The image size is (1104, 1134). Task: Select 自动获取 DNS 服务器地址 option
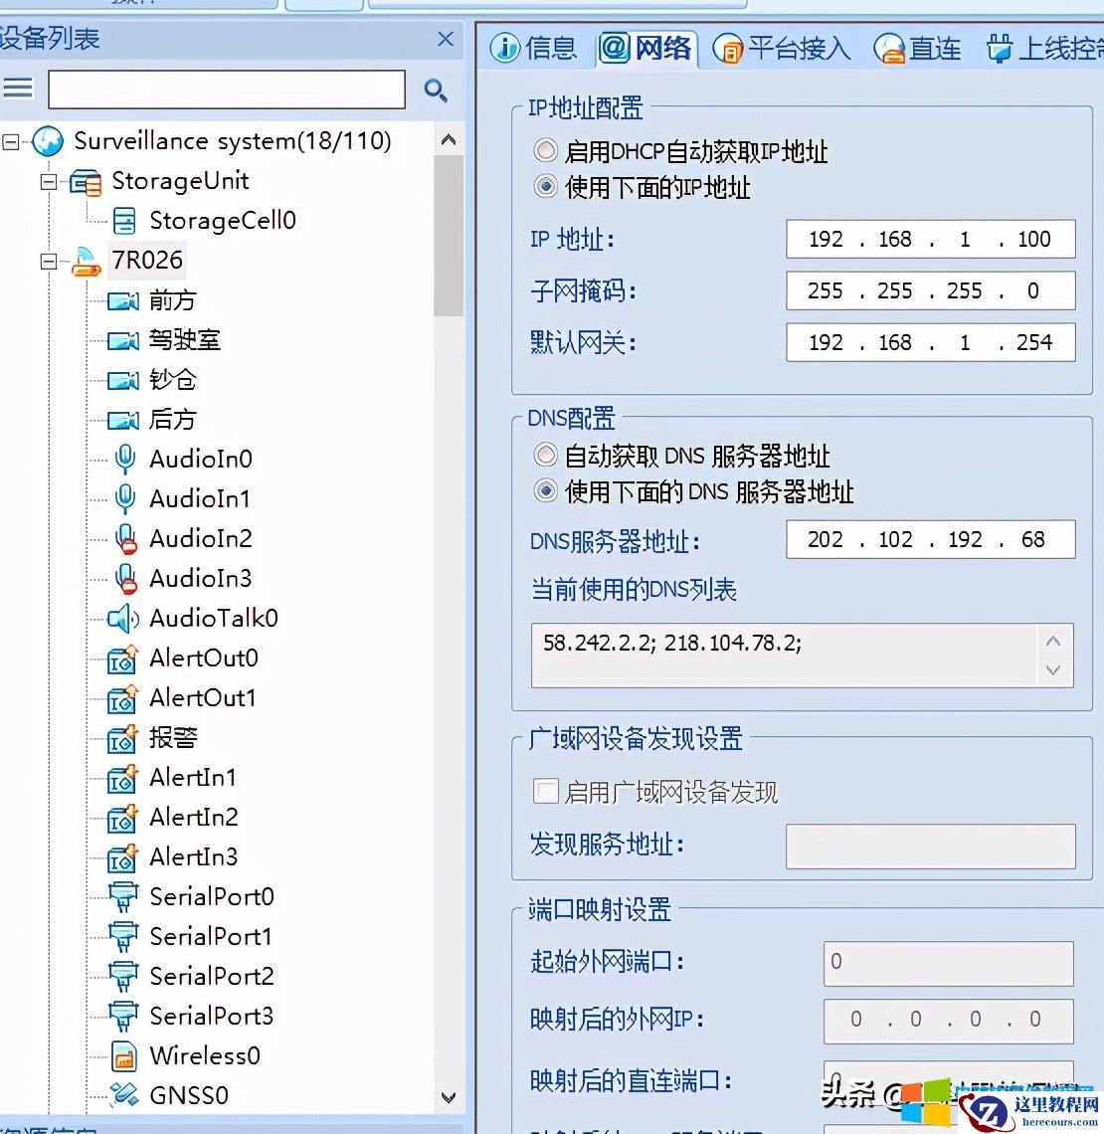pyautogui.click(x=545, y=455)
